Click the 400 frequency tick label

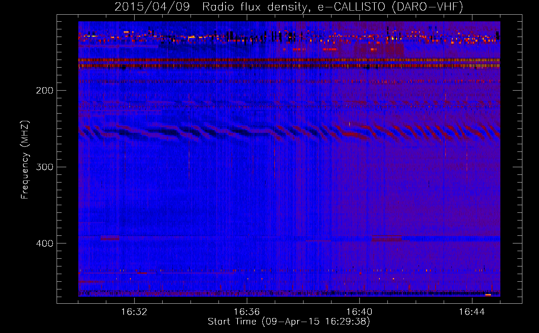45,243
